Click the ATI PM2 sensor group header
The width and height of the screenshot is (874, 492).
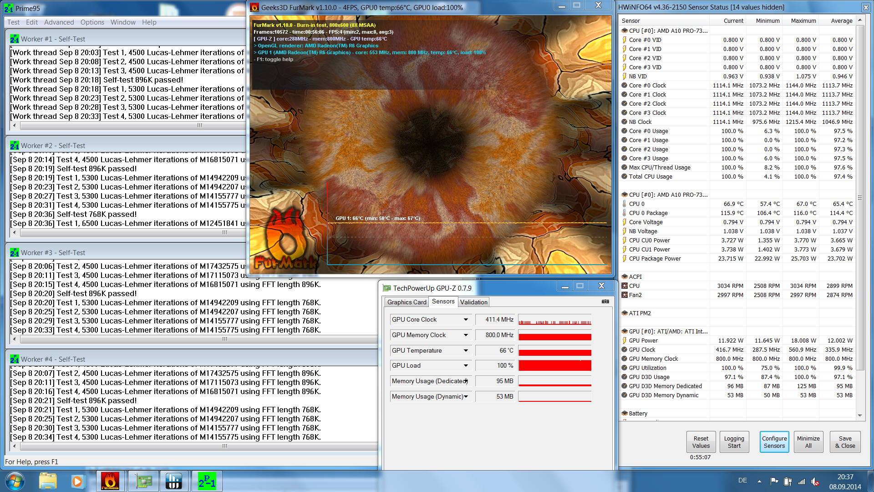point(640,313)
